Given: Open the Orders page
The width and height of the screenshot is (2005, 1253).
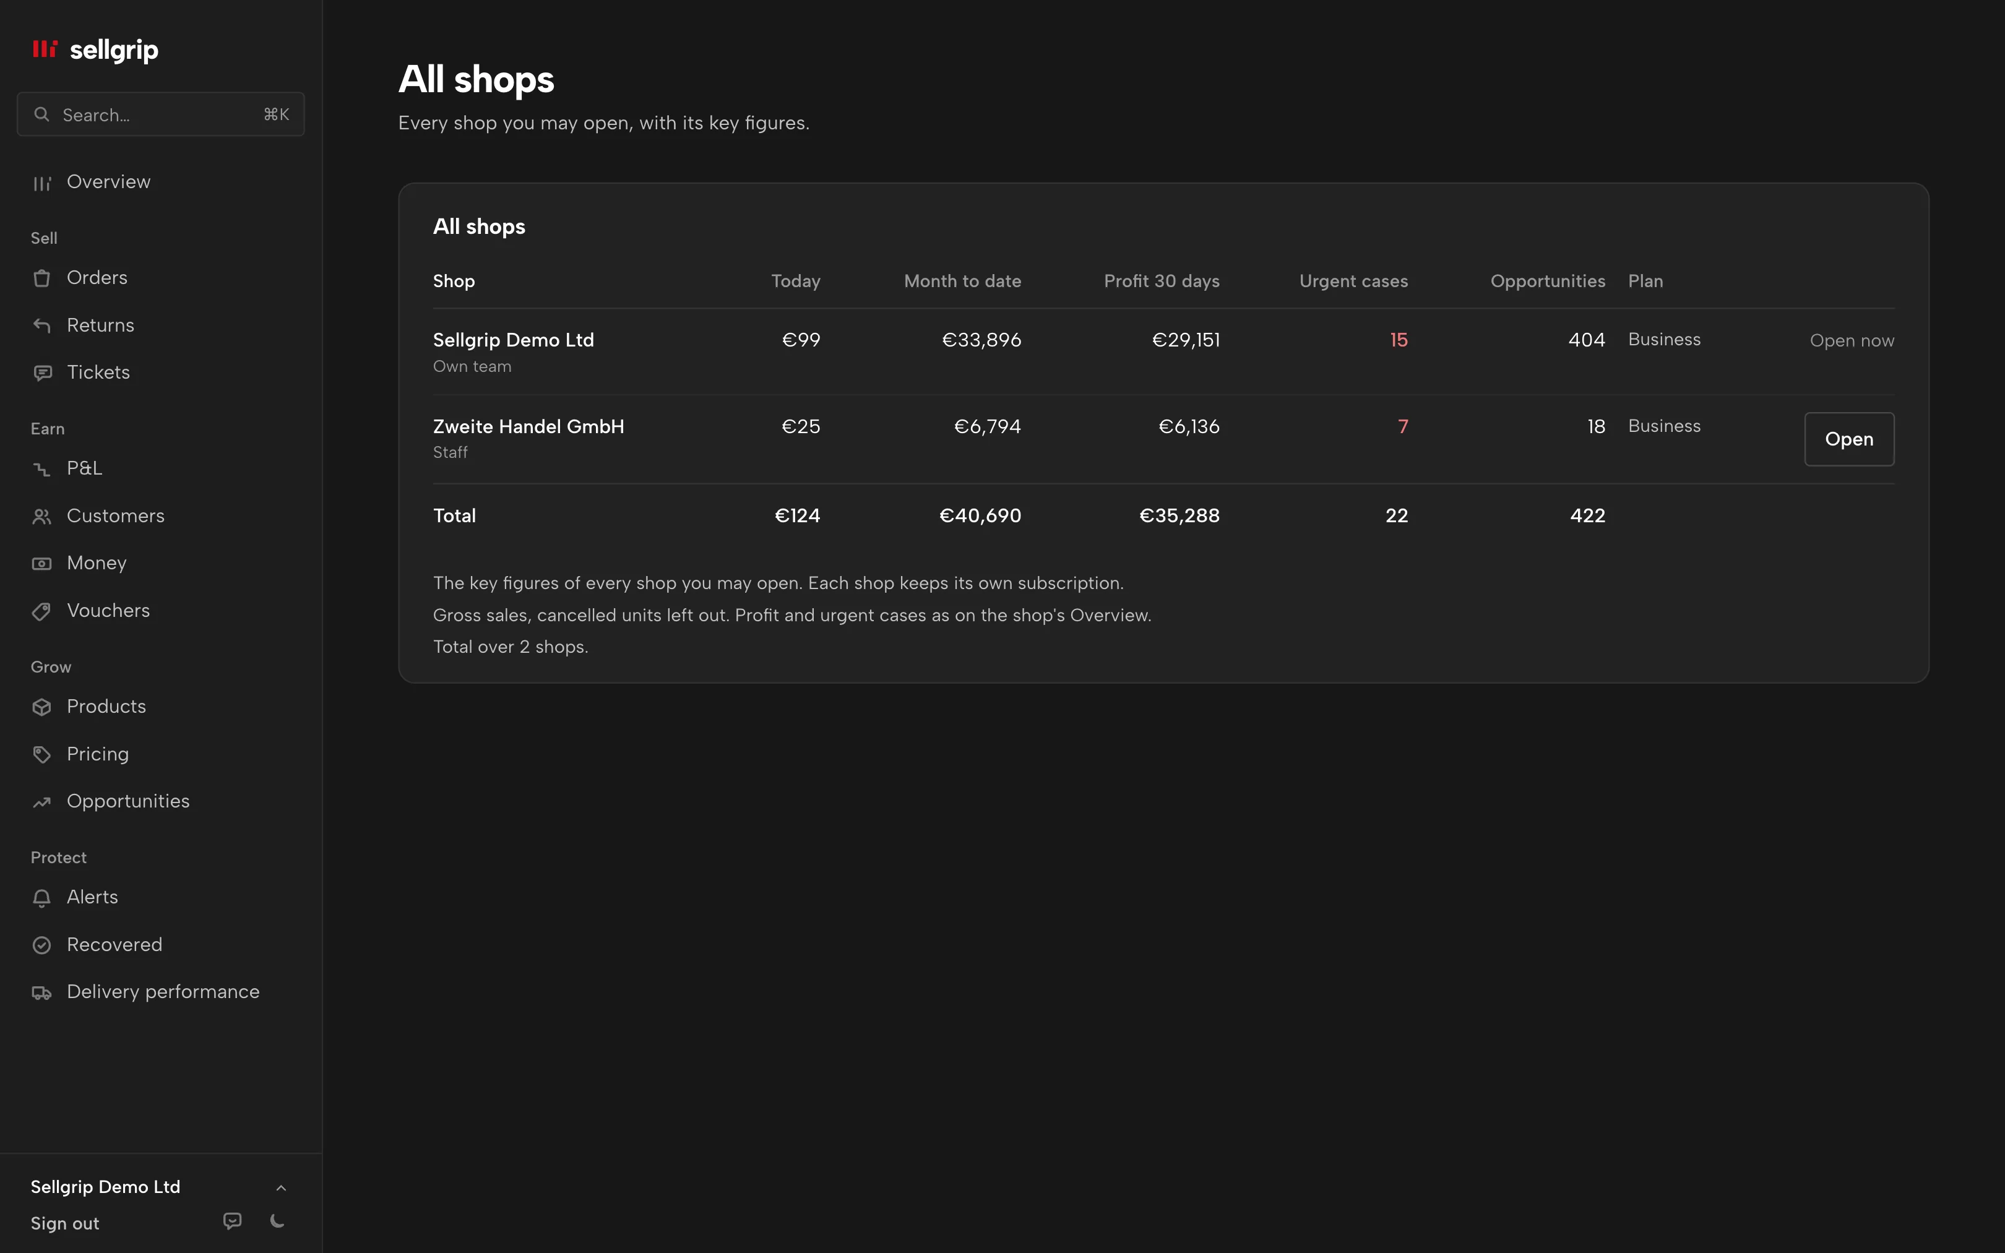Looking at the screenshot, I should tap(160, 278).
